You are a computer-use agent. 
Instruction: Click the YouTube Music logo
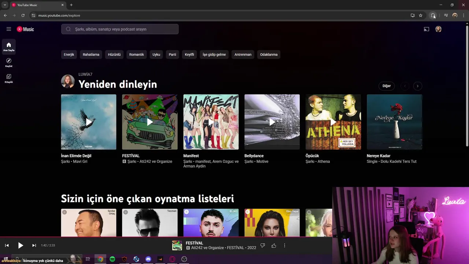coord(25,29)
